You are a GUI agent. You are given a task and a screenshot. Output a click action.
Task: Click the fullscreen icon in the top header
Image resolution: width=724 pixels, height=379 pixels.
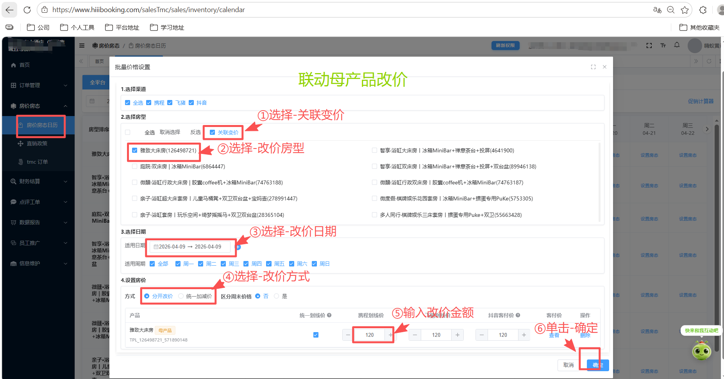649,45
